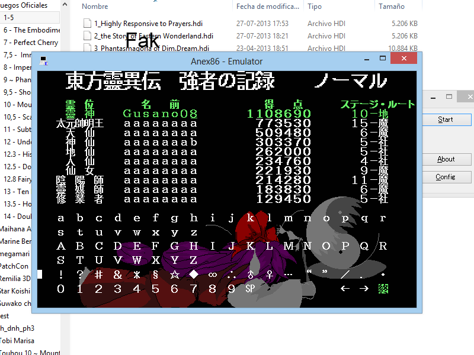
Task: Click the Gusano08 high score name
Action: pos(160,114)
